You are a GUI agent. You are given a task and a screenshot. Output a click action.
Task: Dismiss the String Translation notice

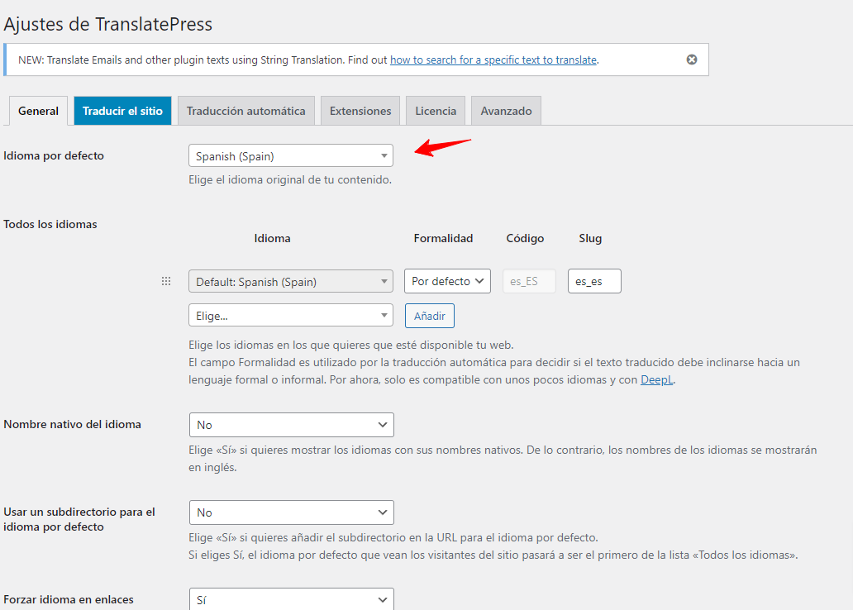tap(692, 60)
